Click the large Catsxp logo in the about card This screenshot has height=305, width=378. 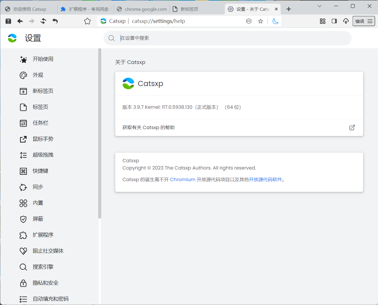click(x=128, y=83)
